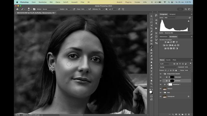This screenshot has width=207, height=116.
Task: Open the brush settings panel icon
Action: [x=34, y=9]
